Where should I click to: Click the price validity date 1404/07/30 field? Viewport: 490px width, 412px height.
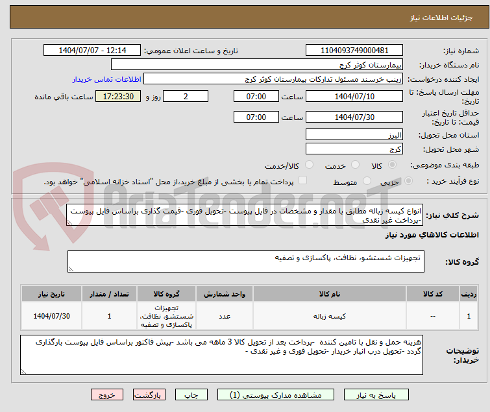354,117
